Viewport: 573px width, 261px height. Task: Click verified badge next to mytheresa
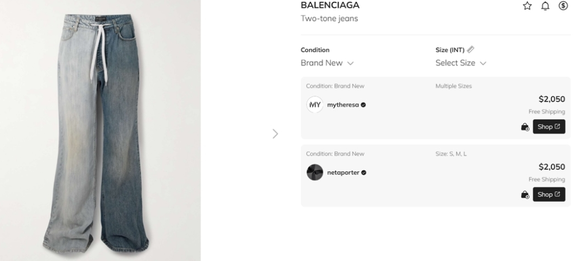[363, 105]
